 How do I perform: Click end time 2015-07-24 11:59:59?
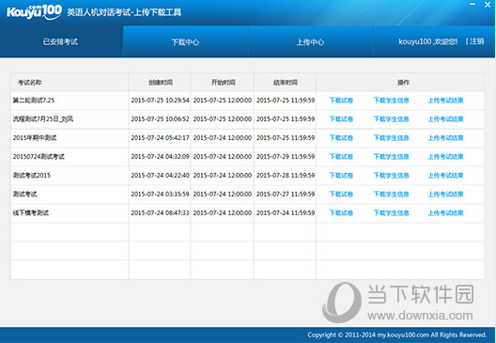(x=286, y=212)
